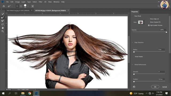Open Windows taskbar search
The height and width of the screenshot is (96, 171).
click(x=10, y=93)
